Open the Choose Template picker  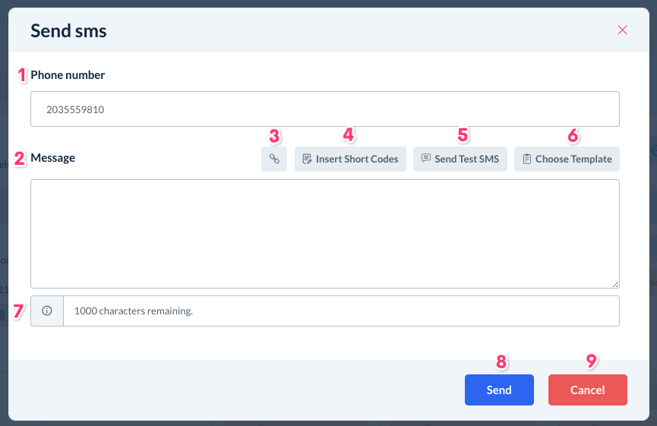(x=567, y=159)
